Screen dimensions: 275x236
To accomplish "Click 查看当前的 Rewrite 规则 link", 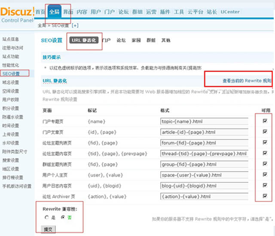I will point(247,81).
